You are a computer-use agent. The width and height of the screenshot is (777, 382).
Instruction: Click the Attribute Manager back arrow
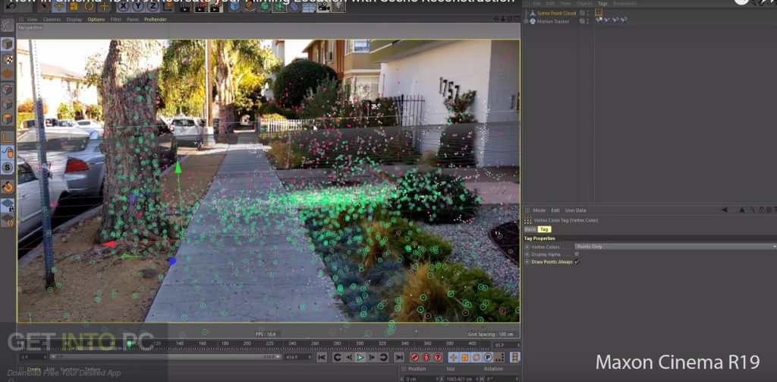(725, 210)
